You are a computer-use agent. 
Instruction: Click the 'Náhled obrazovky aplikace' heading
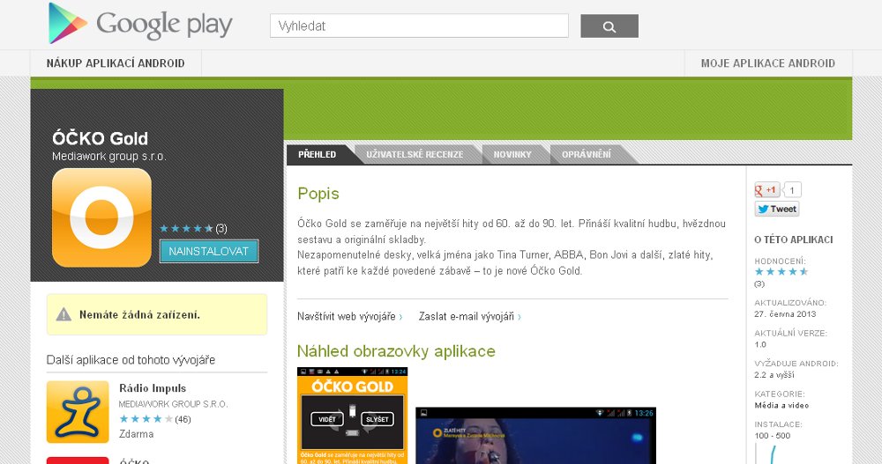tap(396, 351)
